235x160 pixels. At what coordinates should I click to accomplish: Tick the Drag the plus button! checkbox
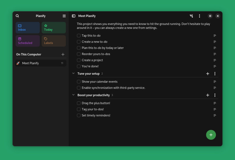click(x=79, y=103)
